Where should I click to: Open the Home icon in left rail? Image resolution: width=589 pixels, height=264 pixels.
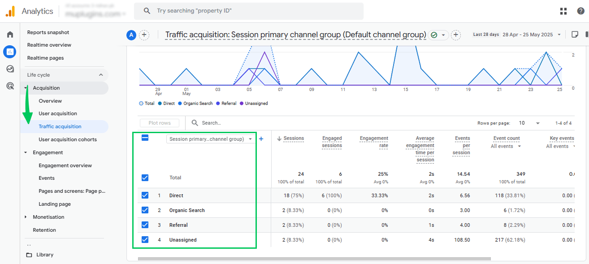tap(10, 35)
